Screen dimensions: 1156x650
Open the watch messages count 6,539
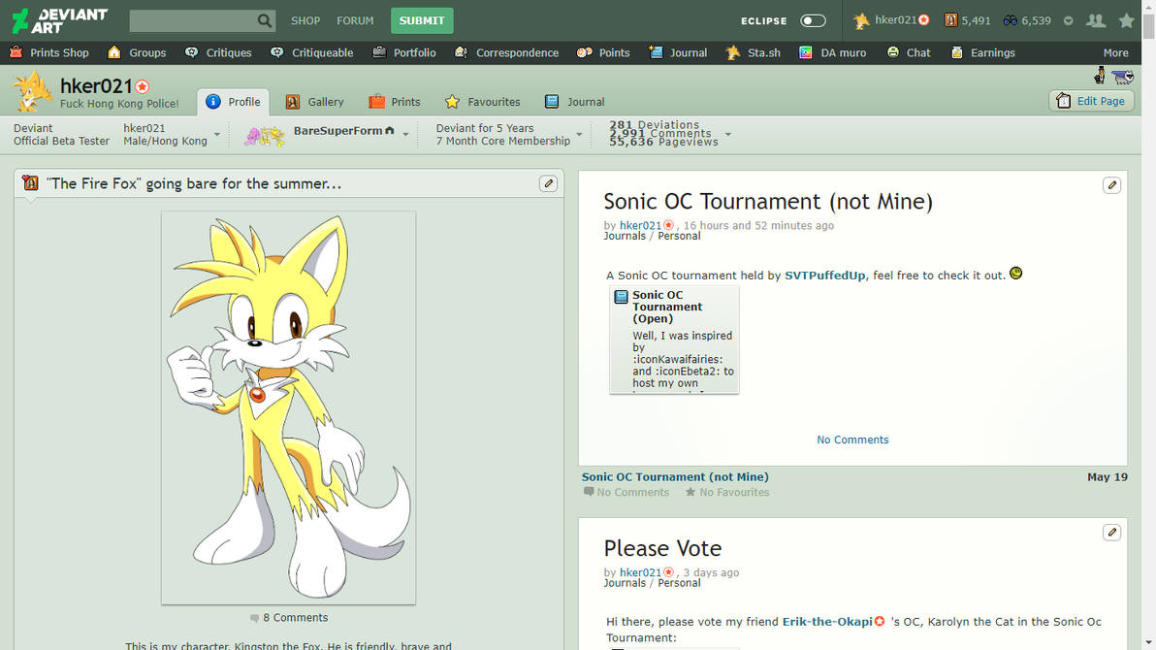click(1027, 20)
